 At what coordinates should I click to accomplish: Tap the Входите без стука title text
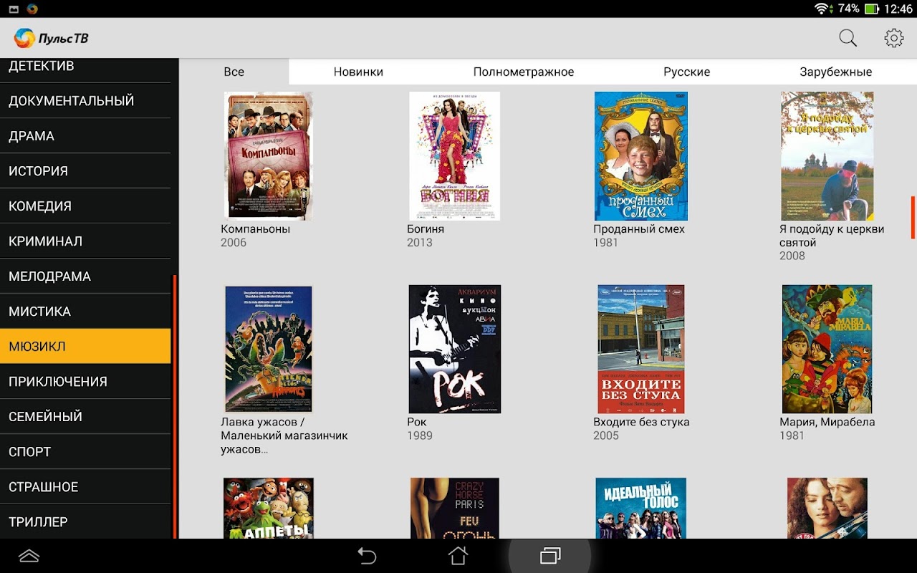click(641, 422)
